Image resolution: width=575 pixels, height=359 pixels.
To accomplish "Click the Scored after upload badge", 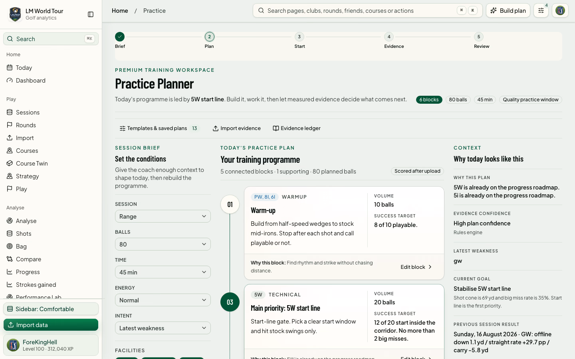I will point(417,171).
